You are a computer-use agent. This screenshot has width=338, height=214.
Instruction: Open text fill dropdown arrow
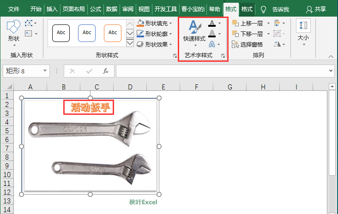pyautogui.click(x=219, y=23)
